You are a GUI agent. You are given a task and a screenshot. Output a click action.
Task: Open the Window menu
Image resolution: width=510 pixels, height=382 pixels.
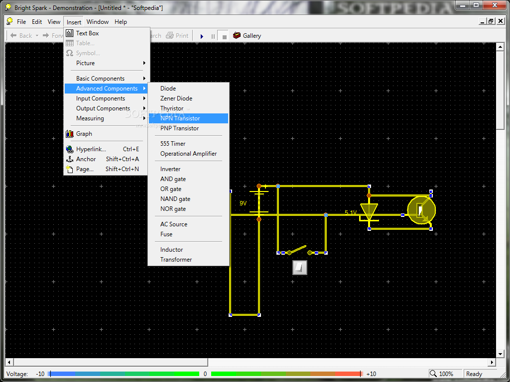coord(98,22)
